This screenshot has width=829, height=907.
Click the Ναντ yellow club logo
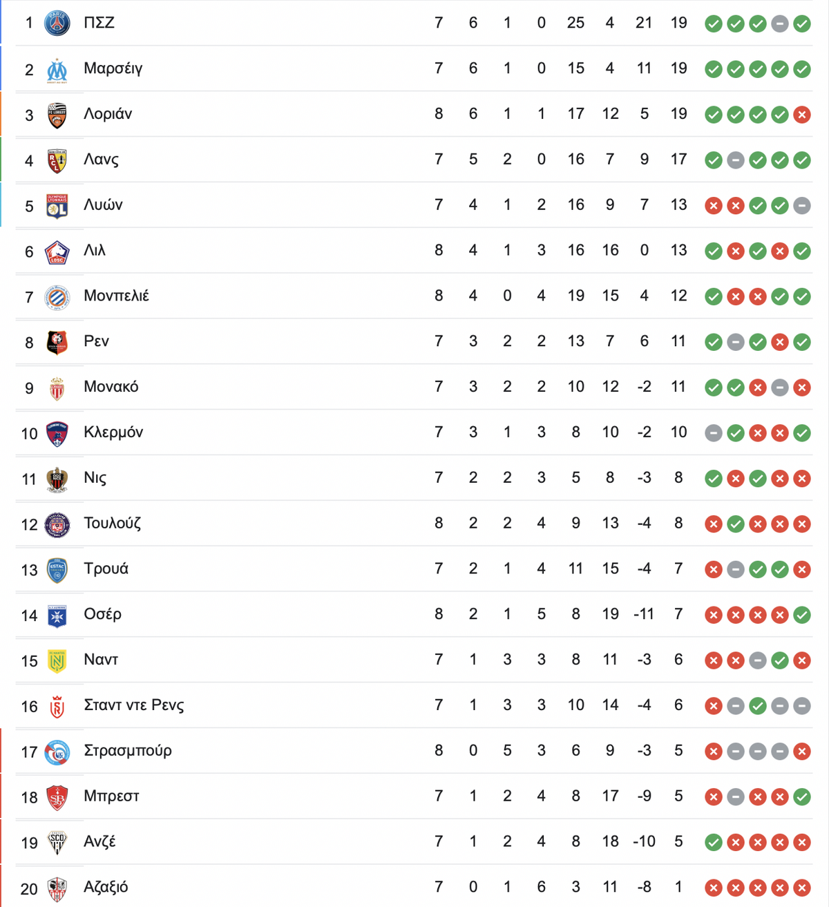click(x=57, y=661)
